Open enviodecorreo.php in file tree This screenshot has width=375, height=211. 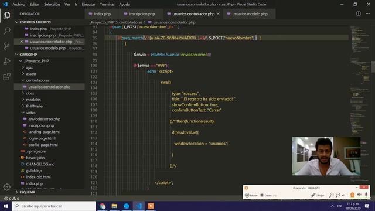(45, 119)
